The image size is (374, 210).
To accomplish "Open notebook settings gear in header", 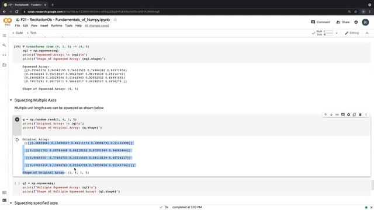I will [356, 22].
